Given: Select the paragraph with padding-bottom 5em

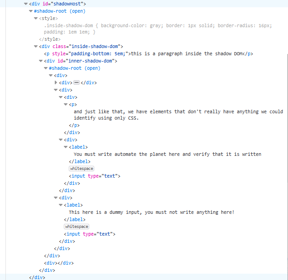Looking at the screenshot, I should [x=149, y=53].
